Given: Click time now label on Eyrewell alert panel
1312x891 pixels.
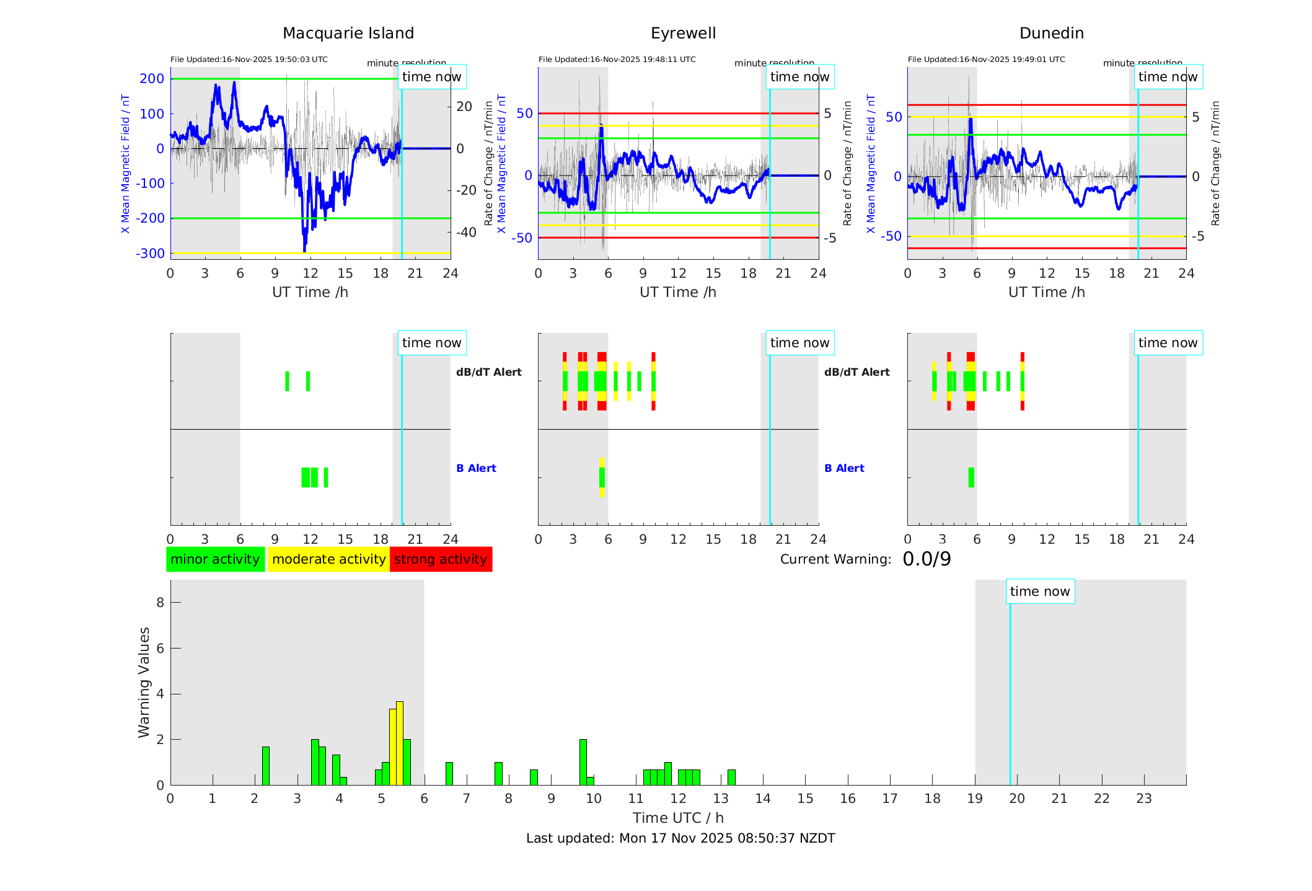Looking at the screenshot, I should [x=799, y=343].
